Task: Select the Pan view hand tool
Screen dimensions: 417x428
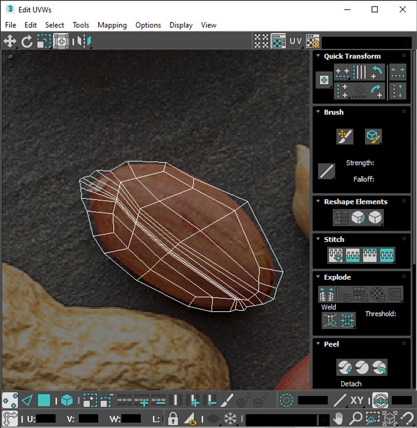Action: coord(339,418)
